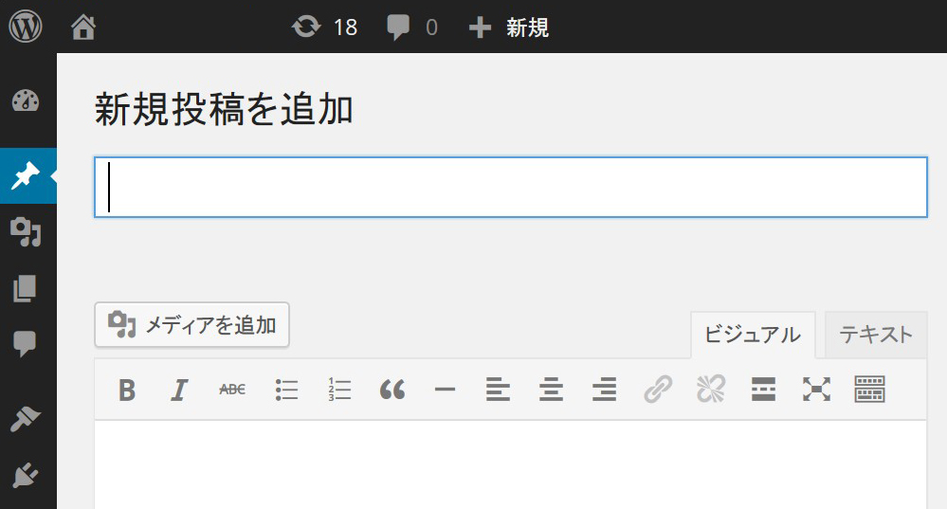Click the post title input field

click(510, 188)
